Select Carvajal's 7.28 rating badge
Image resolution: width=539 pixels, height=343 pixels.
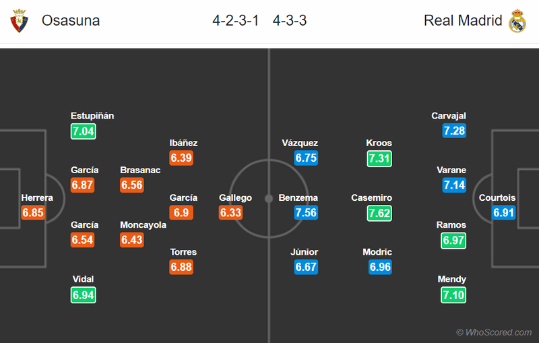[x=454, y=131]
